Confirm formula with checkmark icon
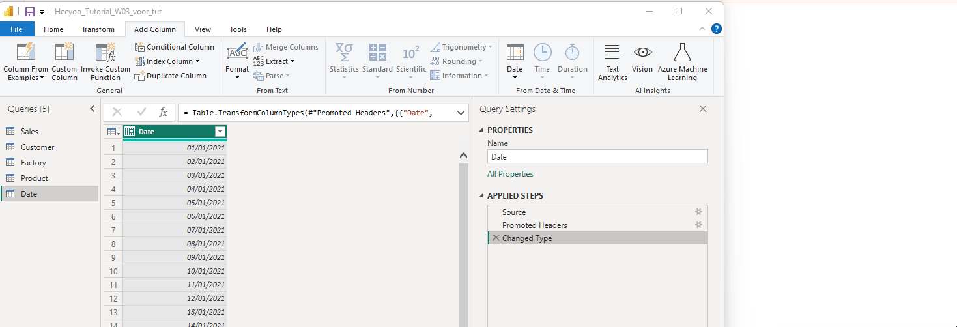 click(x=141, y=112)
